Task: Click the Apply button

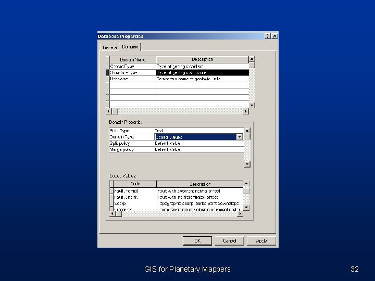Action: pyautogui.click(x=261, y=240)
